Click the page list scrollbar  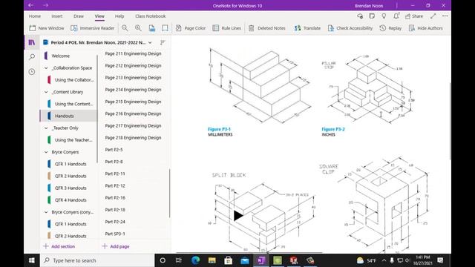170,193
